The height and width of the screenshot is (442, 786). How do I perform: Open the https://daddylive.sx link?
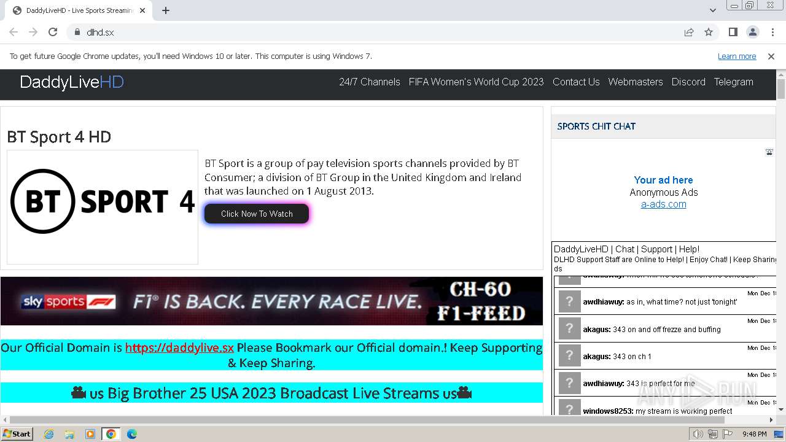tap(179, 347)
